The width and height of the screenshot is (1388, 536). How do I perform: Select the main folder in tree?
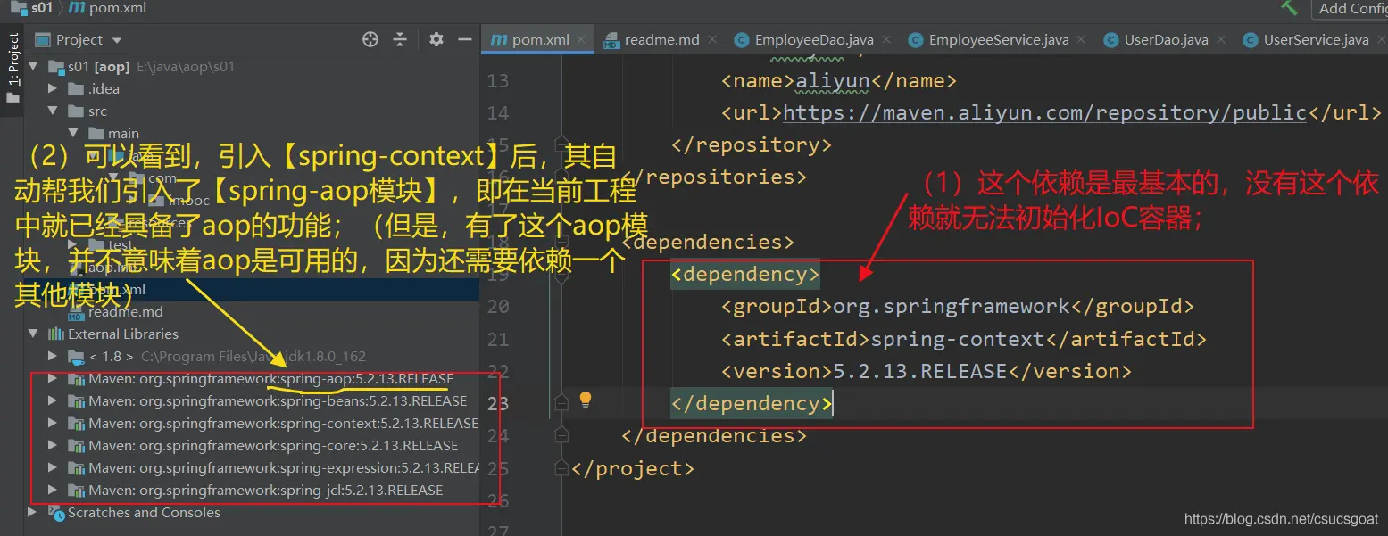123,134
